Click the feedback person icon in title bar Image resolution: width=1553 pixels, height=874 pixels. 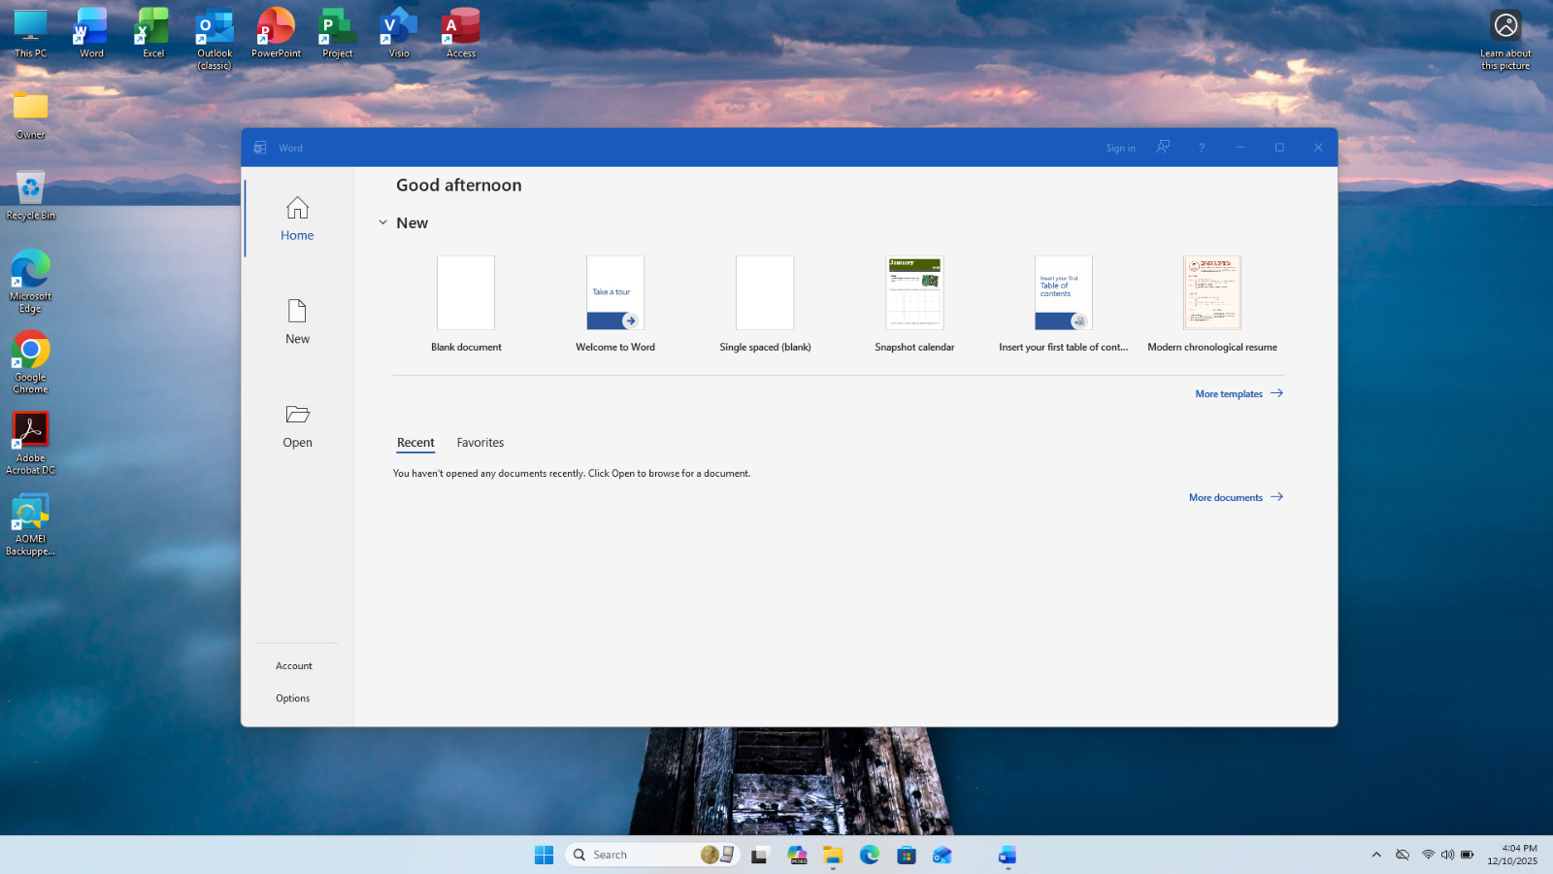click(x=1163, y=147)
